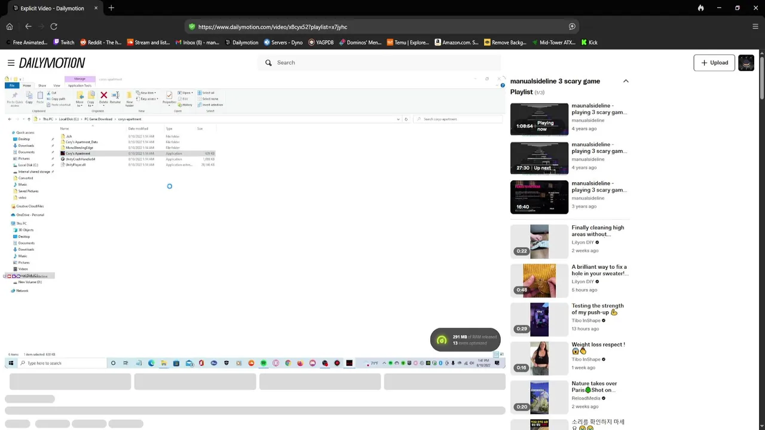The image size is (765, 430).
Task: Open the Testing the strength push-up thumbnail
Action: coord(539,320)
